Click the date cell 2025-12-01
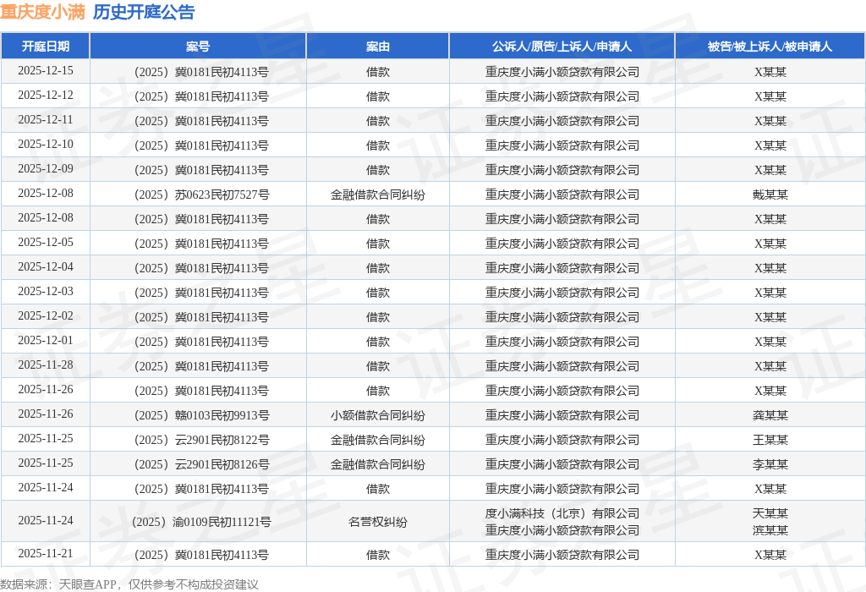Viewport: 866px width, 592px height. click(46, 340)
